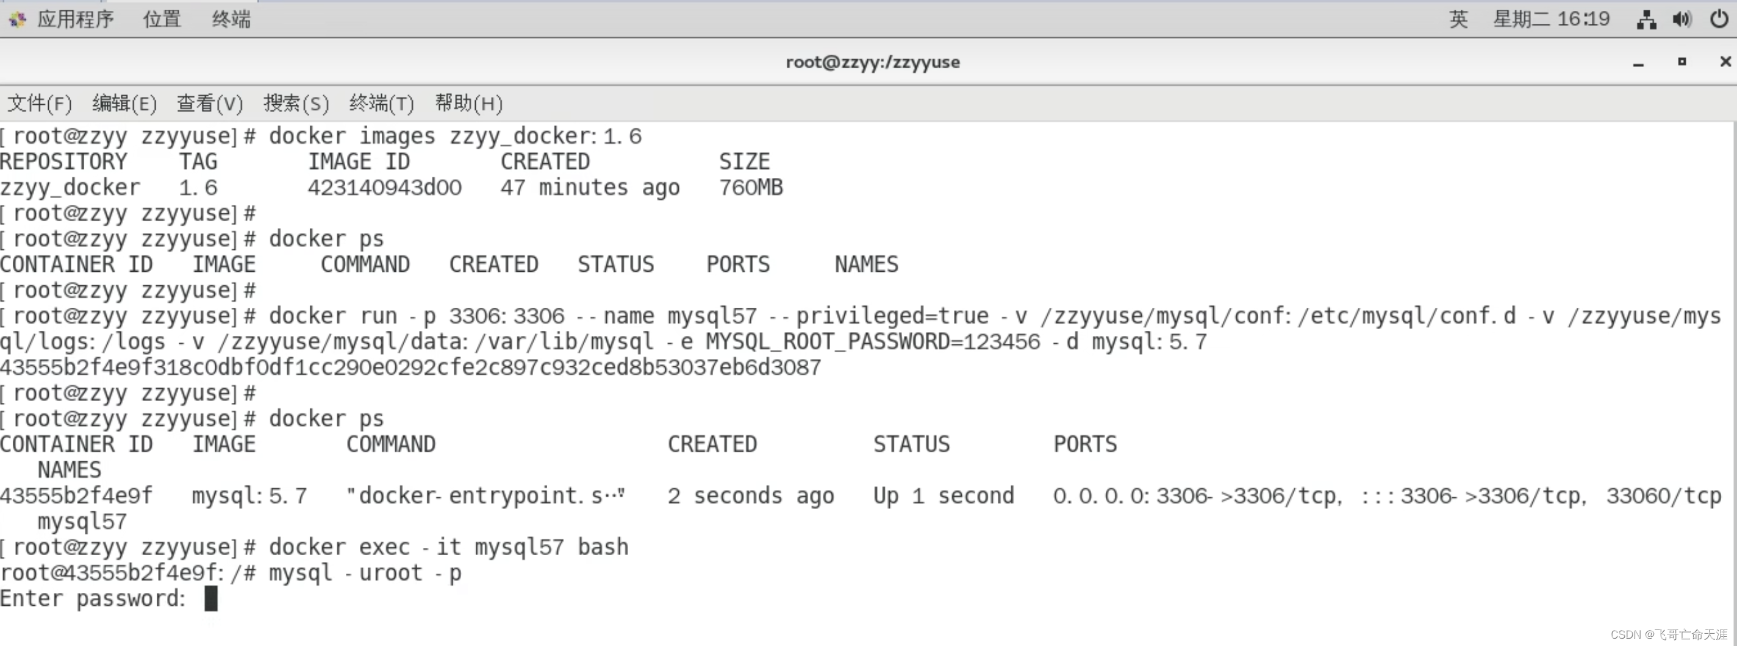Click the speaker volume icon
The image size is (1737, 646).
pyautogui.click(x=1681, y=19)
